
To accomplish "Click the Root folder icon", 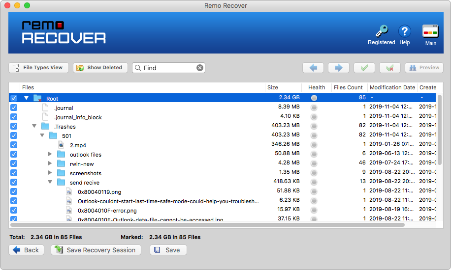I will pos(37,98).
